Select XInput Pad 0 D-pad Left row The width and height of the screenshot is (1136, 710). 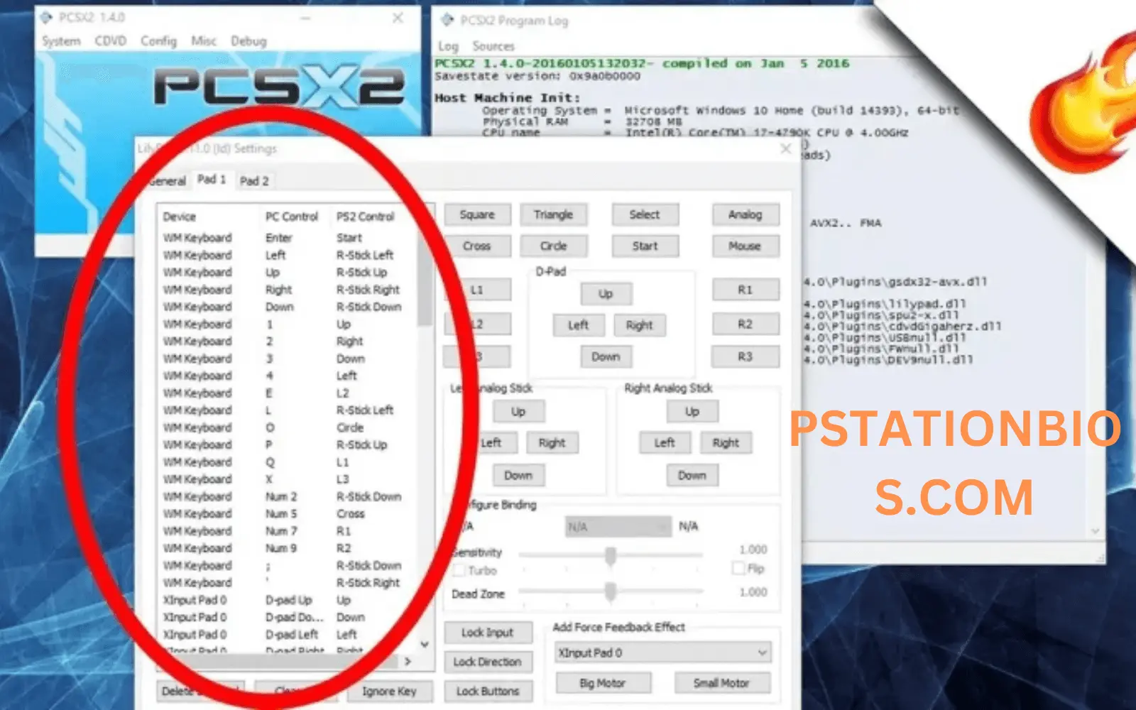pyautogui.click(x=288, y=634)
